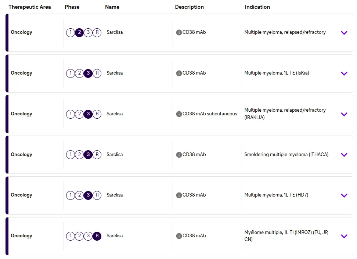
Task: Click info icon beside relapsed/refractory CD38 mAb
Action: tap(179, 32)
